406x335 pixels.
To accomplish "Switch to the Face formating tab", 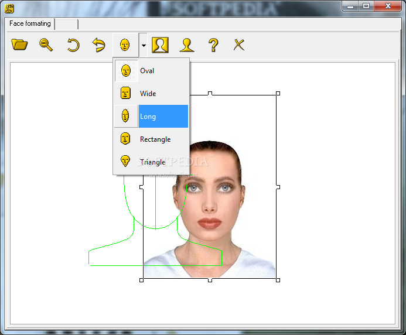I will pyautogui.click(x=30, y=23).
